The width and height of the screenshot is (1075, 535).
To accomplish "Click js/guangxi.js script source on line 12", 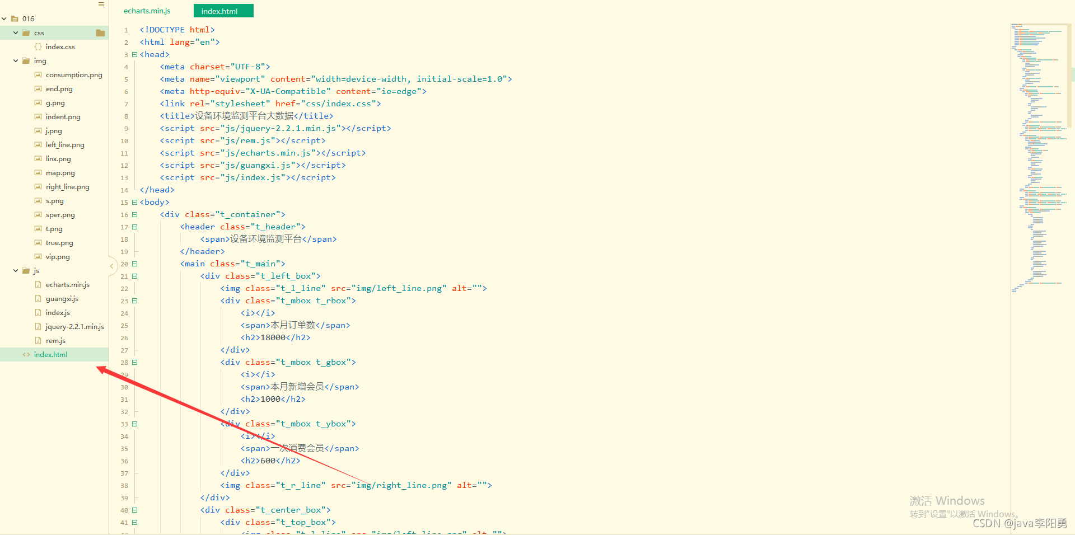I will coord(258,165).
